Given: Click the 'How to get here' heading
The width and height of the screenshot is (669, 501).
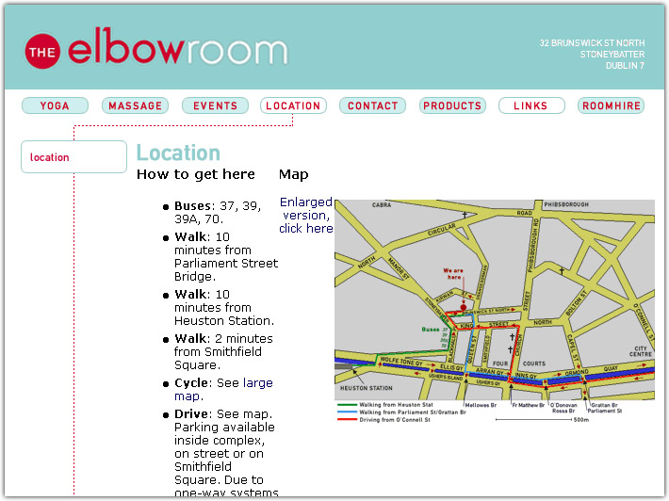Looking at the screenshot, I should coord(196,174).
